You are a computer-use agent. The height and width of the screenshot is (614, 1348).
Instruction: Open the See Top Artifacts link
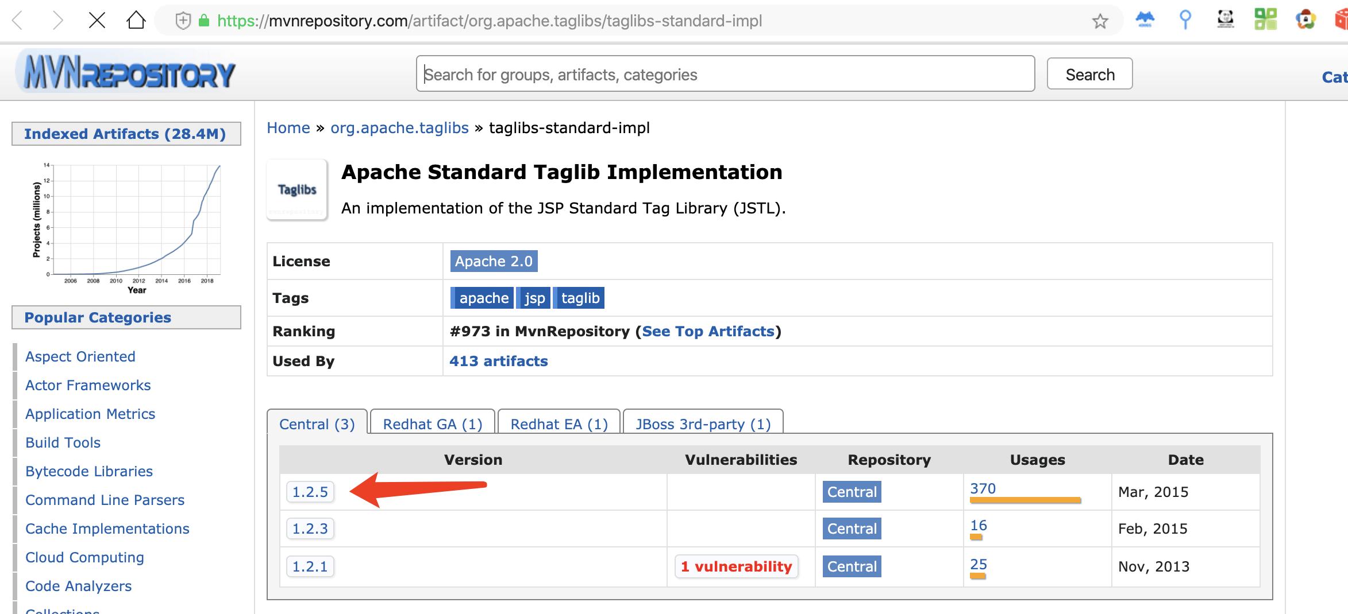(x=708, y=332)
